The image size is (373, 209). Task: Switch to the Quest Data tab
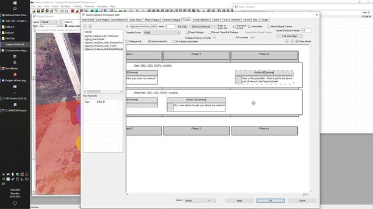point(87,20)
